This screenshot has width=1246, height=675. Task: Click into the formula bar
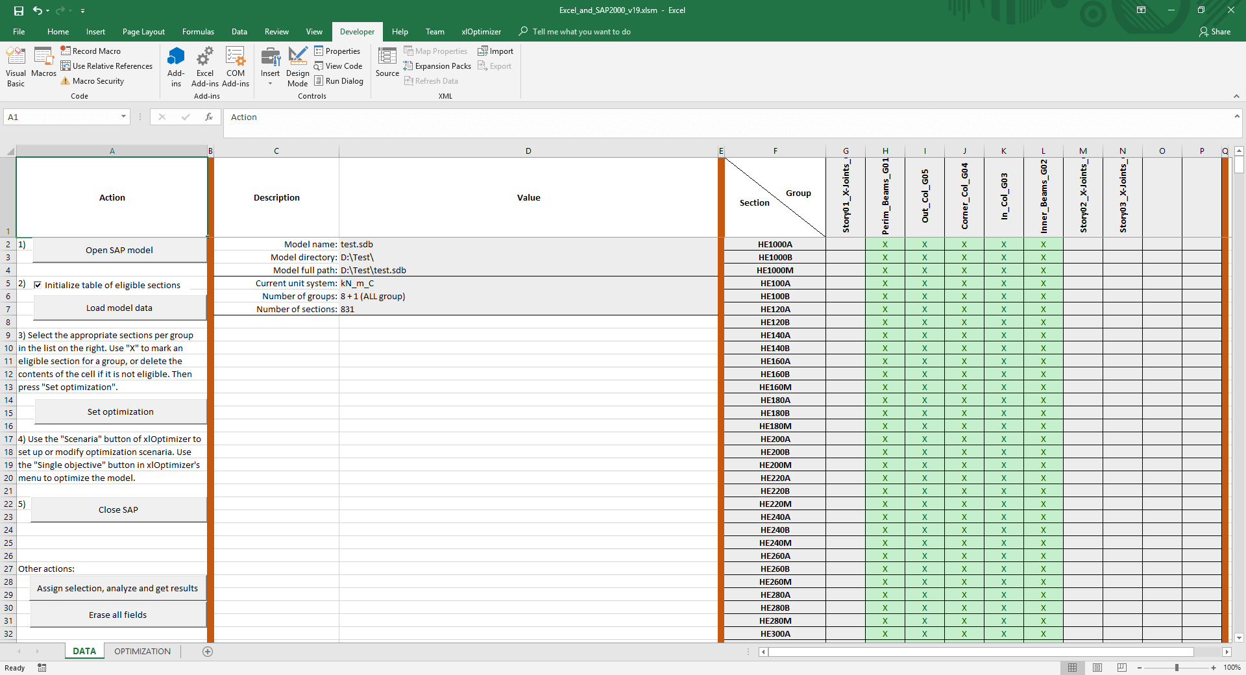pyautogui.click(x=727, y=123)
